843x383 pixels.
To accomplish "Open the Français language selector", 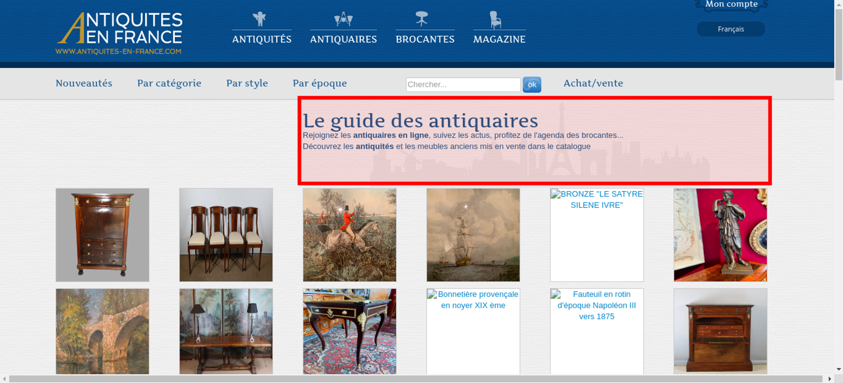I will click(x=730, y=29).
